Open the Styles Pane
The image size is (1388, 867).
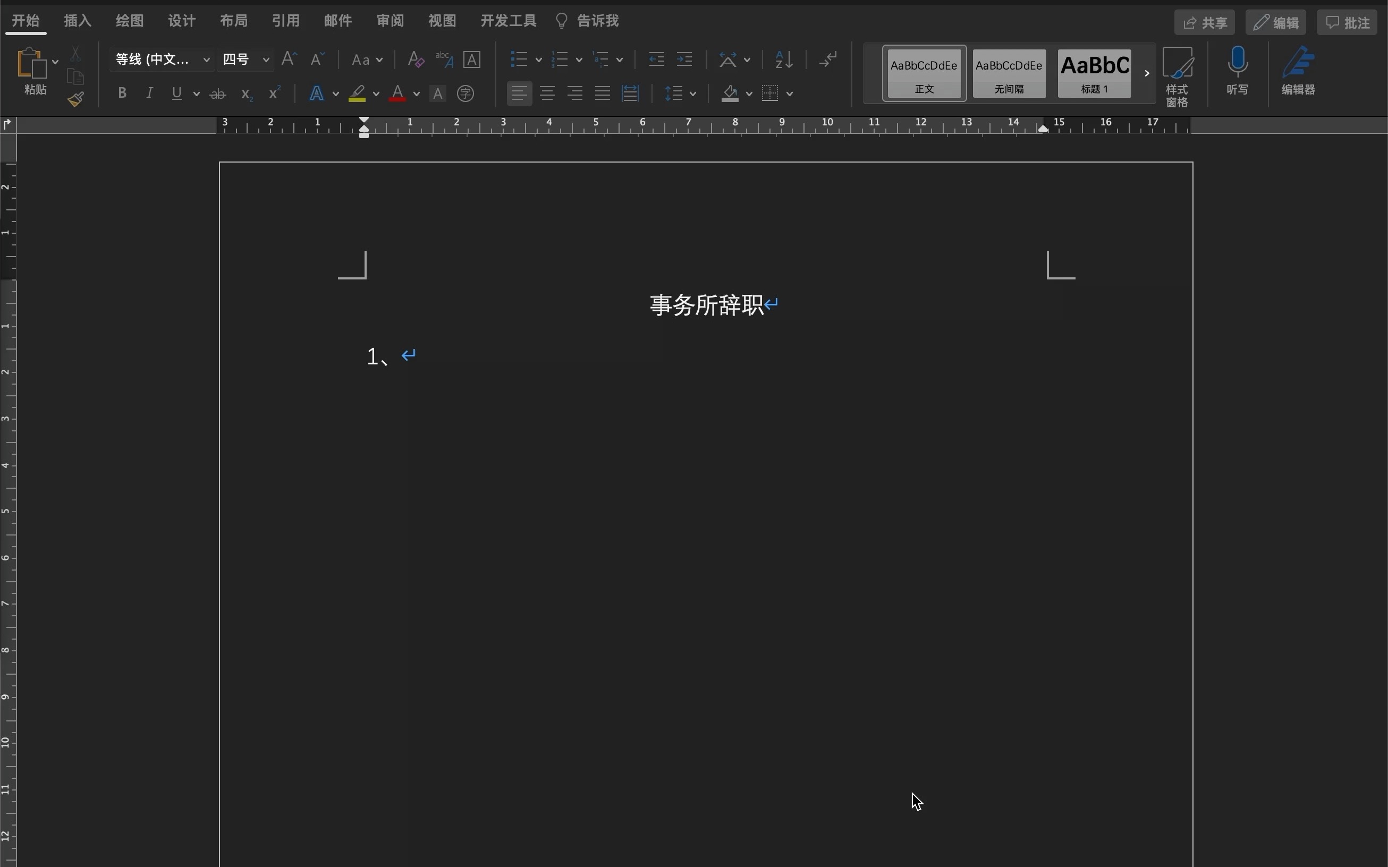click(x=1177, y=77)
